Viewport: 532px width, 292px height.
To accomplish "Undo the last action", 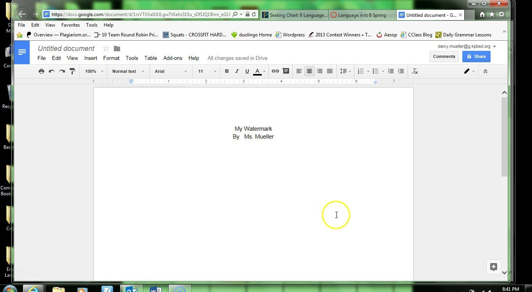I will [x=52, y=71].
